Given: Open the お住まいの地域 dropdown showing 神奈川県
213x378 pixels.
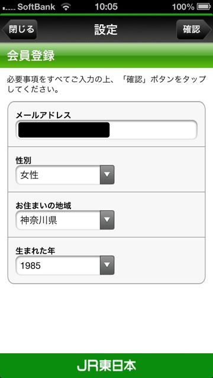Looking at the screenshot, I should click(64, 220).
